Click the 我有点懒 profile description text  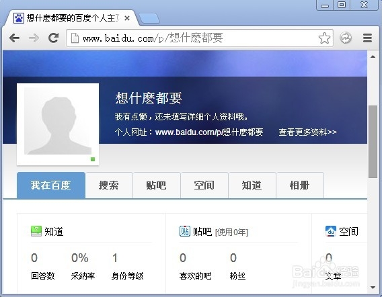tap(182, 117)
